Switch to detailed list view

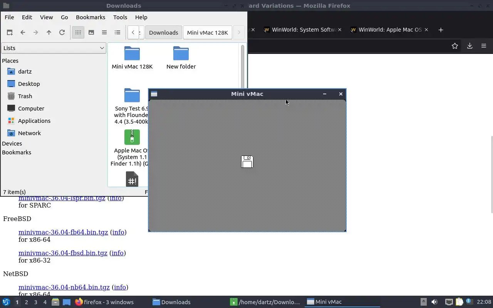pos(117,32)
